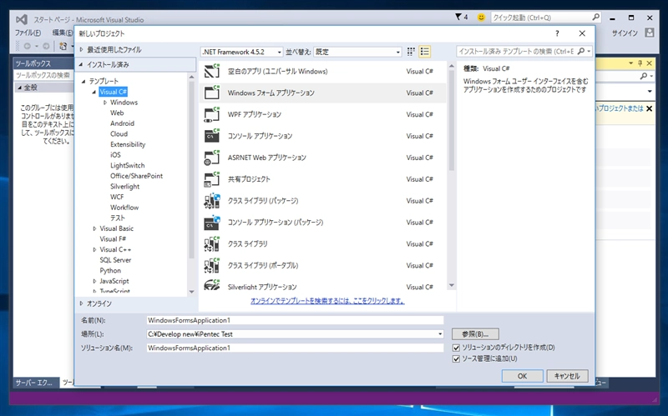Expand the Visual Basic tree node
The height and width of the screenshot is (416, 668).
coord(94,228)
